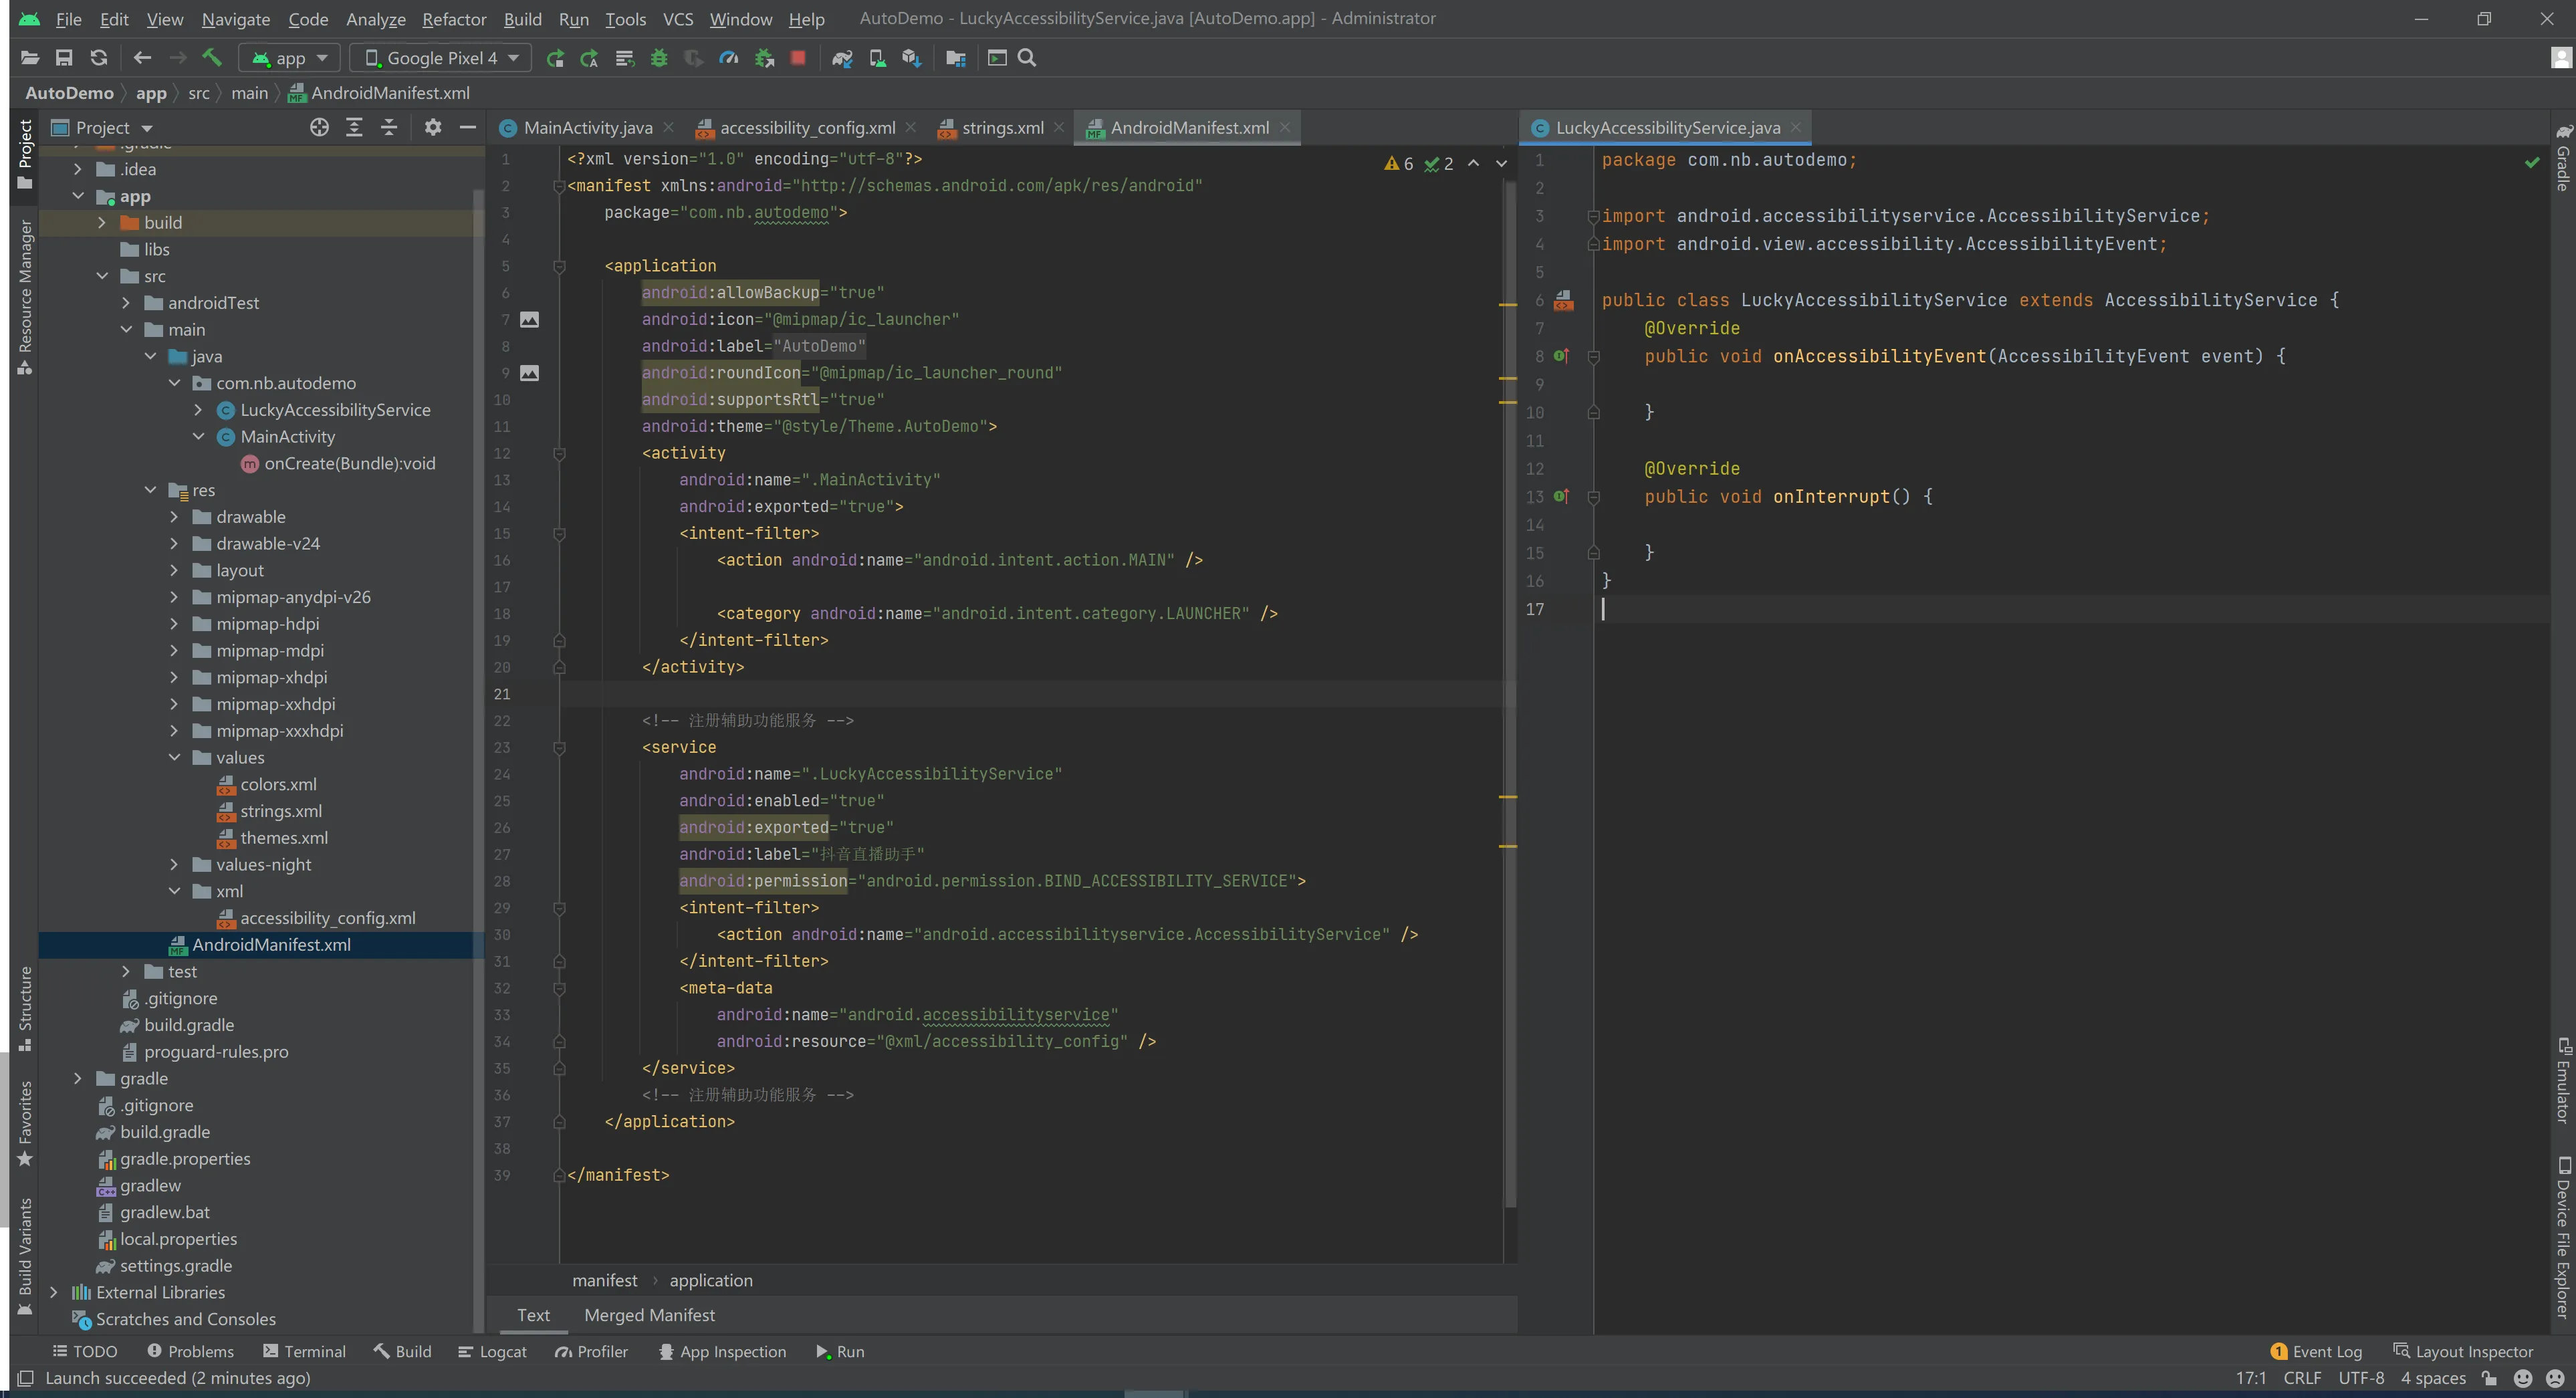Screen dimensions: 2576x1398
Task: Switch to MainActivity.java tab
Action: 587,127
